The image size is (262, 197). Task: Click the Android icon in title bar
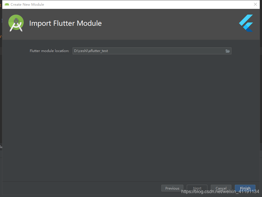coord(7,4)
